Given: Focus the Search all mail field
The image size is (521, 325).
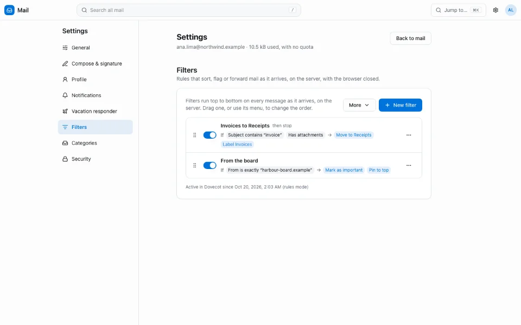Looking at the screenshot, I should point(189,10).
